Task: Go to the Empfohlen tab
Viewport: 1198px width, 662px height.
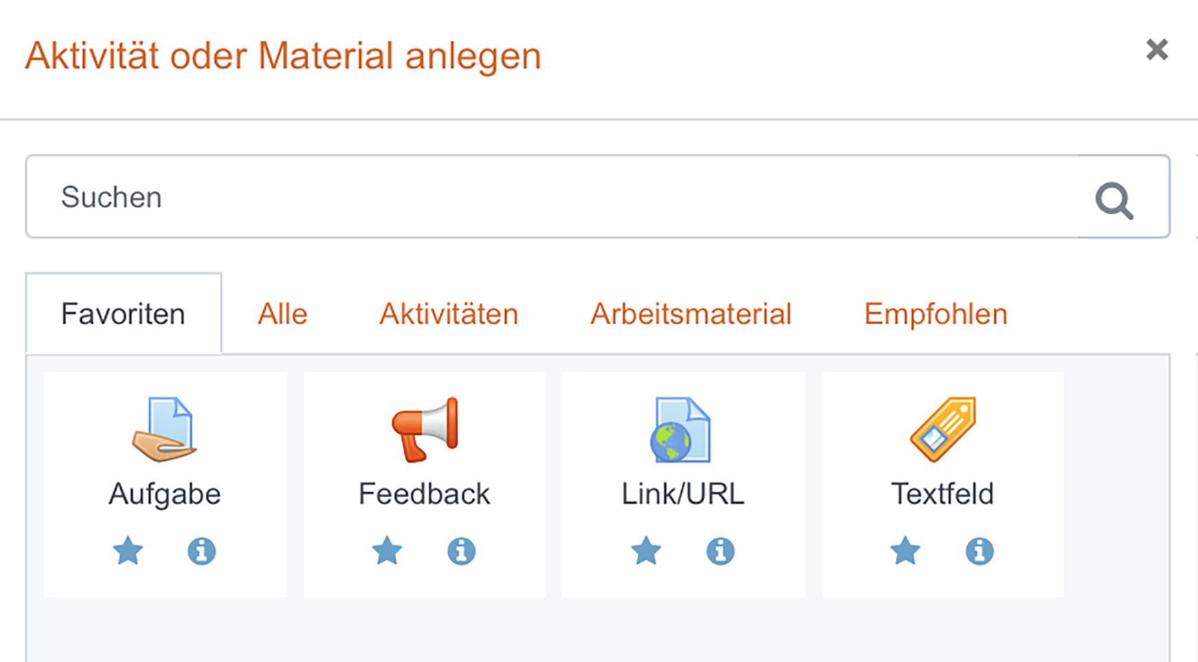Action: (x=935, y=315)
